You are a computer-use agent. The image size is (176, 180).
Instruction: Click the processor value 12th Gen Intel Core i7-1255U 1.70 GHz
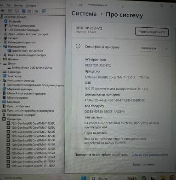click(117, 77)
